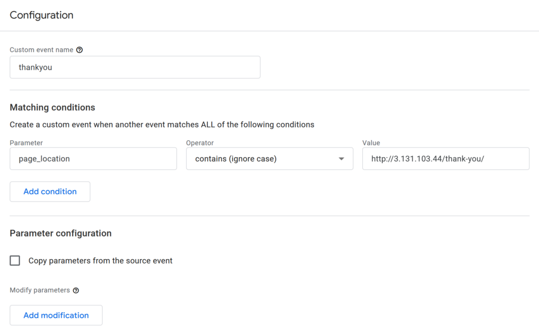Click the 'Operator' label above the dropdown
This screenshot has height=336, width=539.
(200, 143)
